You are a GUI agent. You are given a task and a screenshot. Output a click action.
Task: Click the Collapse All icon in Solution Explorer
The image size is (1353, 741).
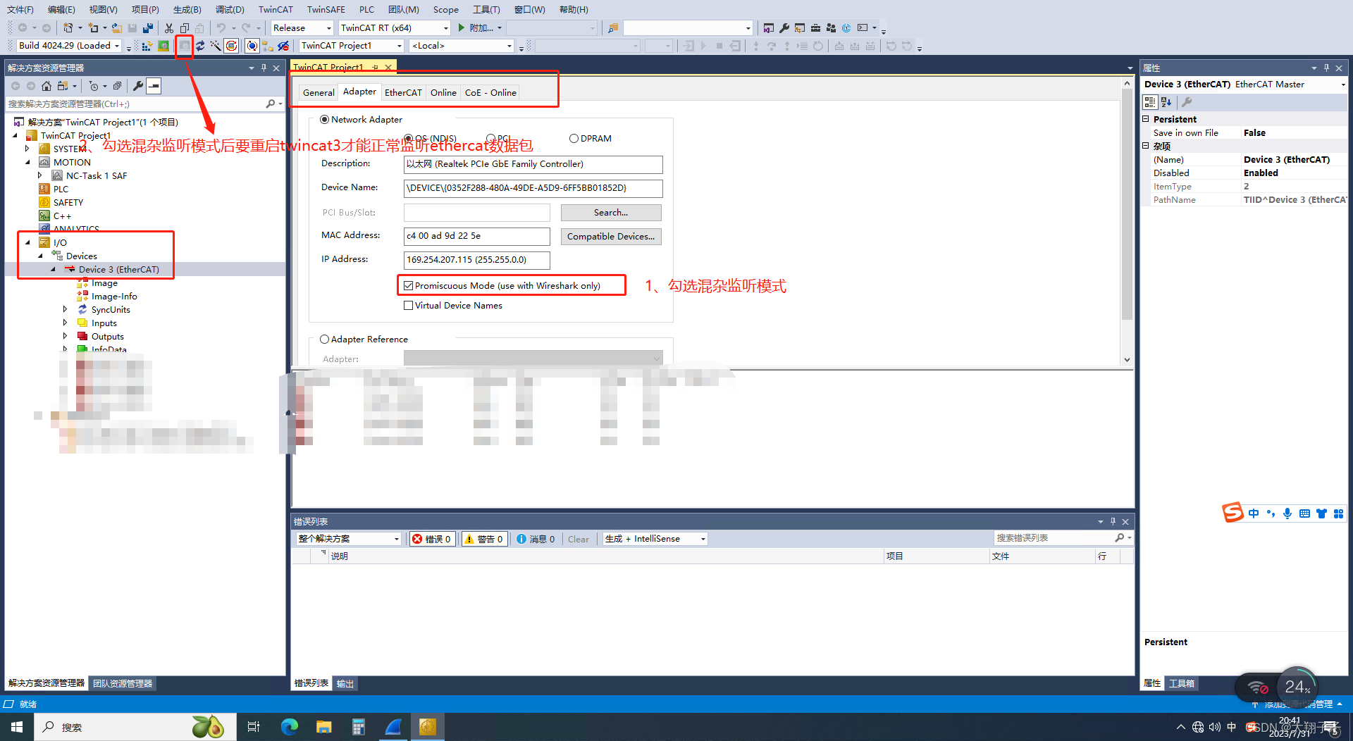point(118,86)
